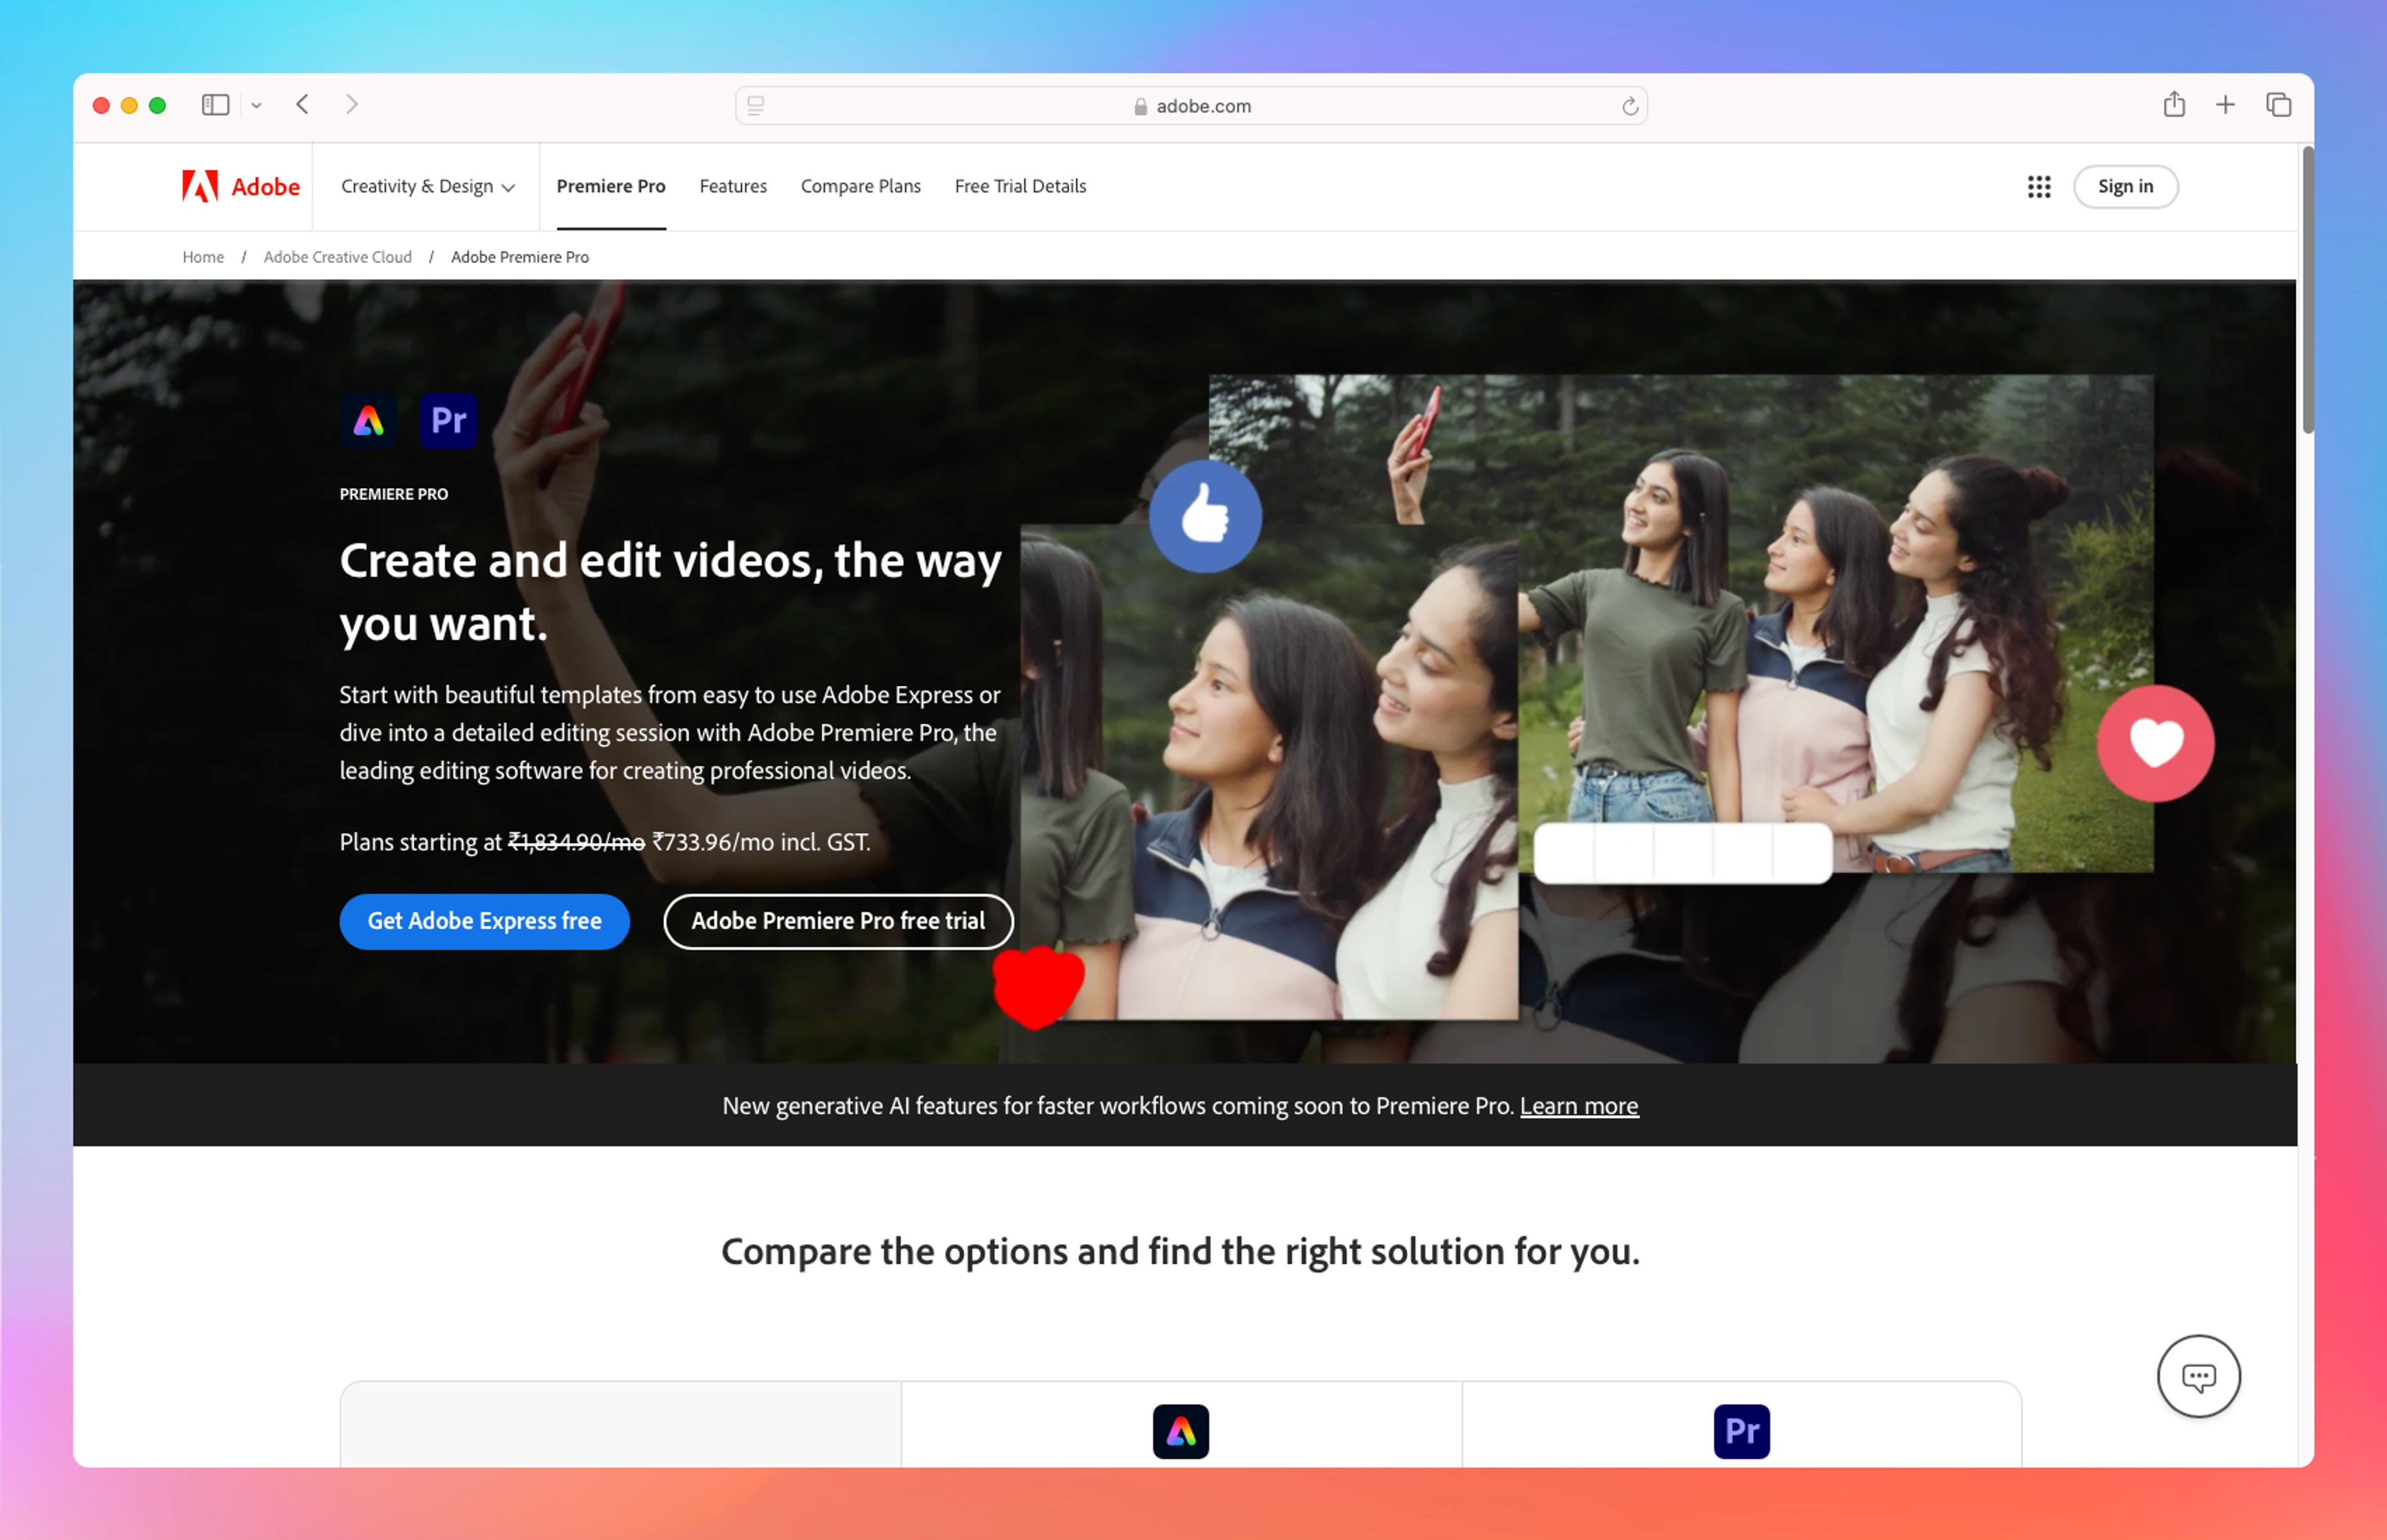Viewport: 2387px width, 1540px height.
Task: Toggle the Safari sidebar
Action: [215, 105]
